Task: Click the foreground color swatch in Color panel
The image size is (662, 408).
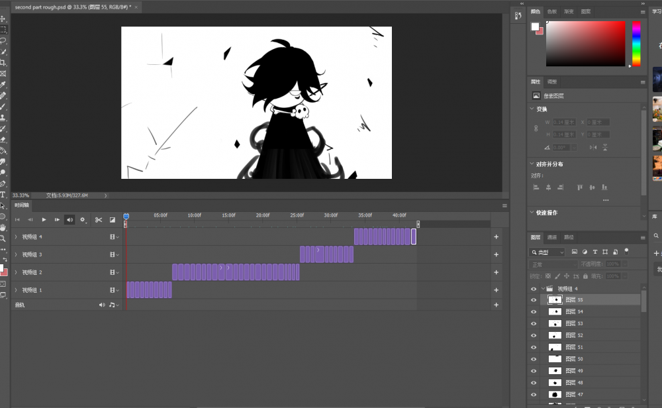Action: pos(535,26)
